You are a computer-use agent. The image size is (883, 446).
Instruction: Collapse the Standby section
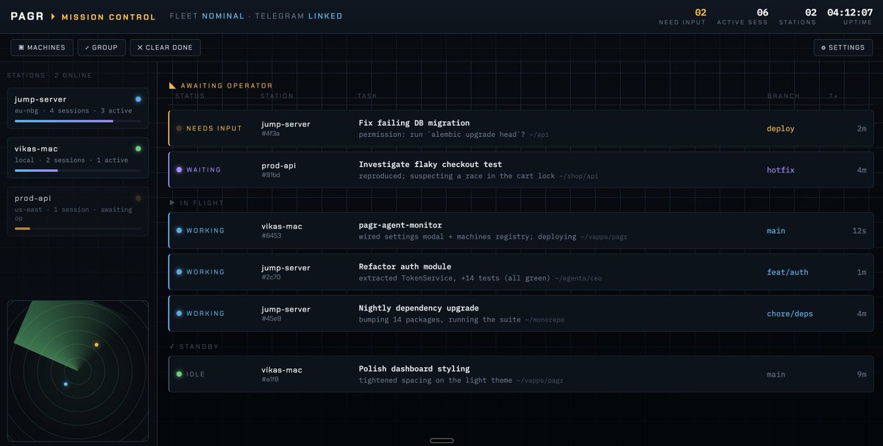[x=194, y=346]
